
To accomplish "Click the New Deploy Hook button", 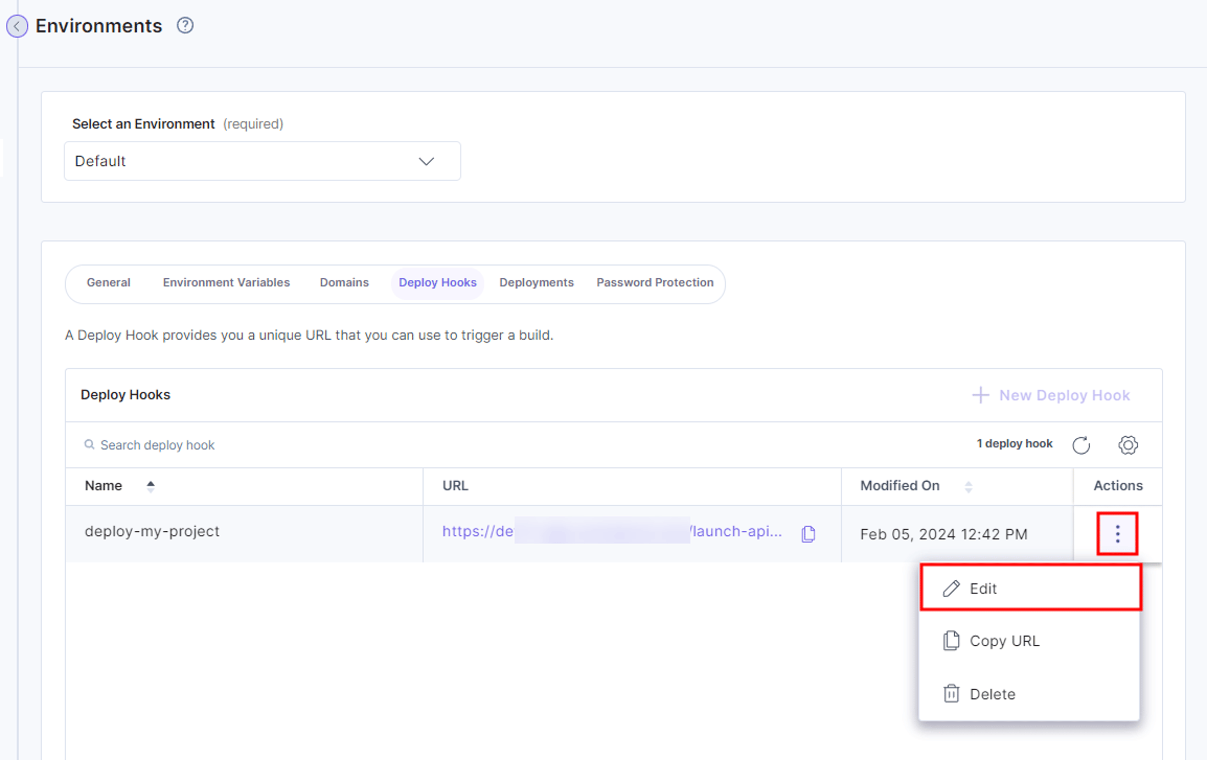I will (x=1050, y=395).
